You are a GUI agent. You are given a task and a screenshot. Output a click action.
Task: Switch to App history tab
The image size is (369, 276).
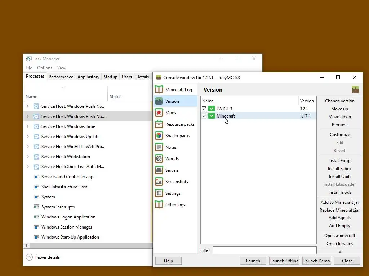coord(89,77)
